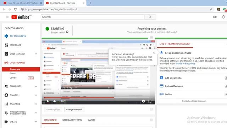
Task: Click the Add stream info icon
Action: [x=162, y=78]
